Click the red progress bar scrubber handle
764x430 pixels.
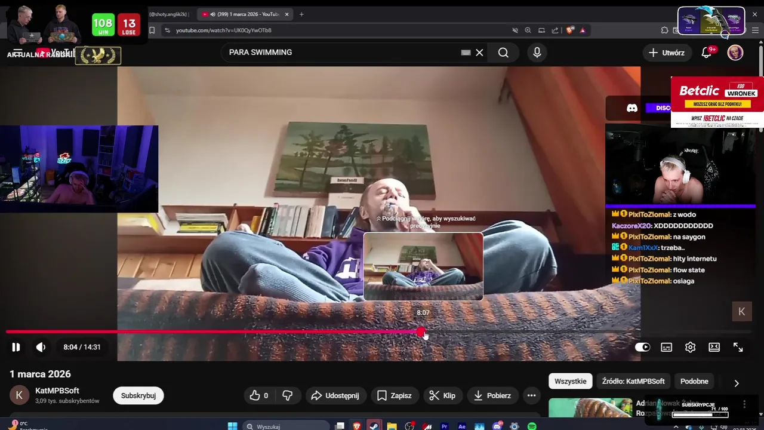tap(421, 331)
